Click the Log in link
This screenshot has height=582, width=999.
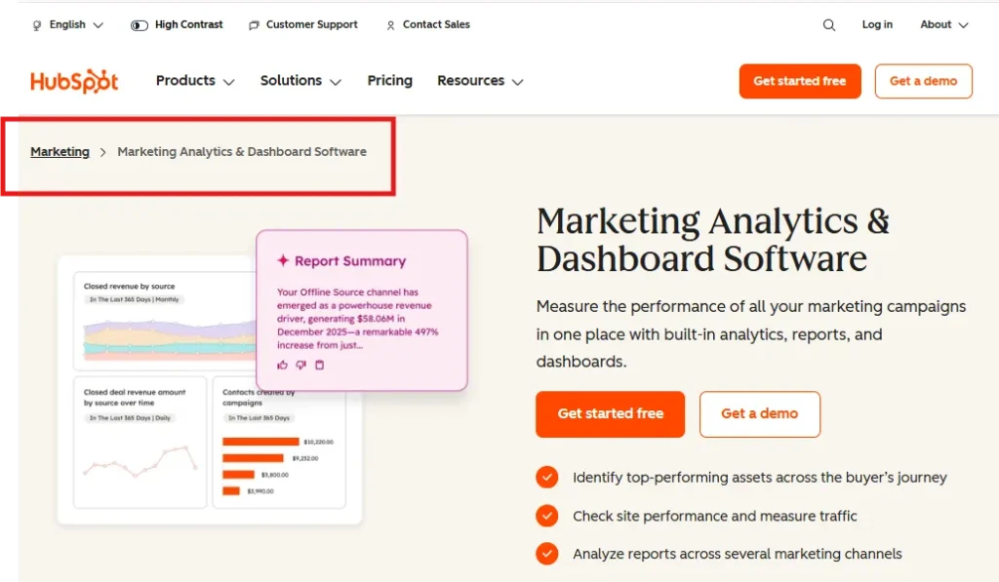(x=877, y=24)
